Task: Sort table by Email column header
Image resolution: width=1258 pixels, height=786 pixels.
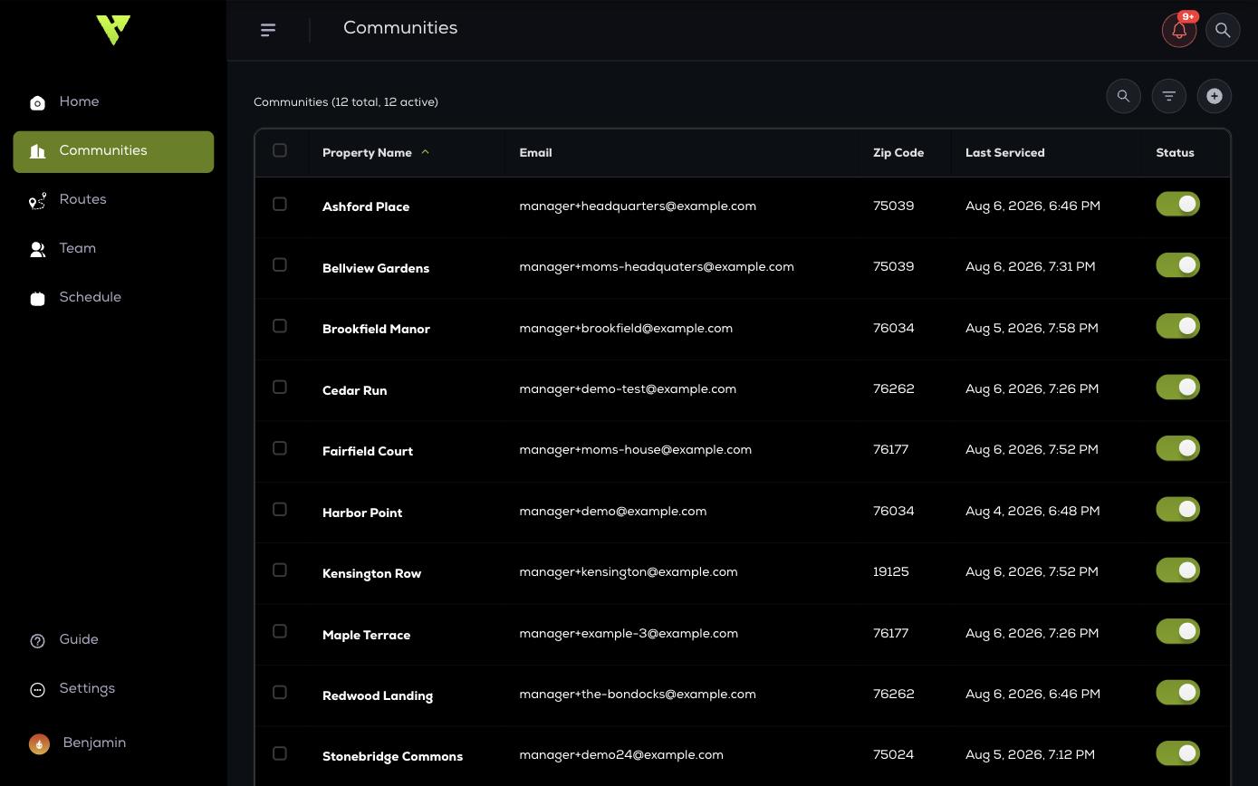Action: coord(535,153)
